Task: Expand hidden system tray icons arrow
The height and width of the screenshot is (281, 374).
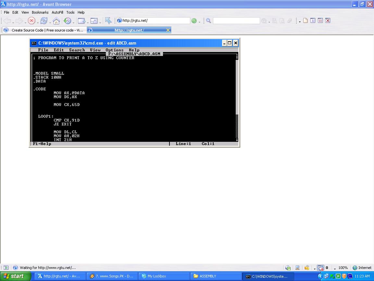Action: coord(320,276)
